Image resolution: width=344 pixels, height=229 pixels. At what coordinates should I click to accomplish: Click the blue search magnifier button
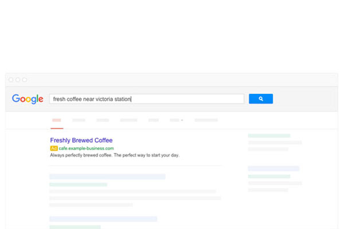[x=261, y=99]
